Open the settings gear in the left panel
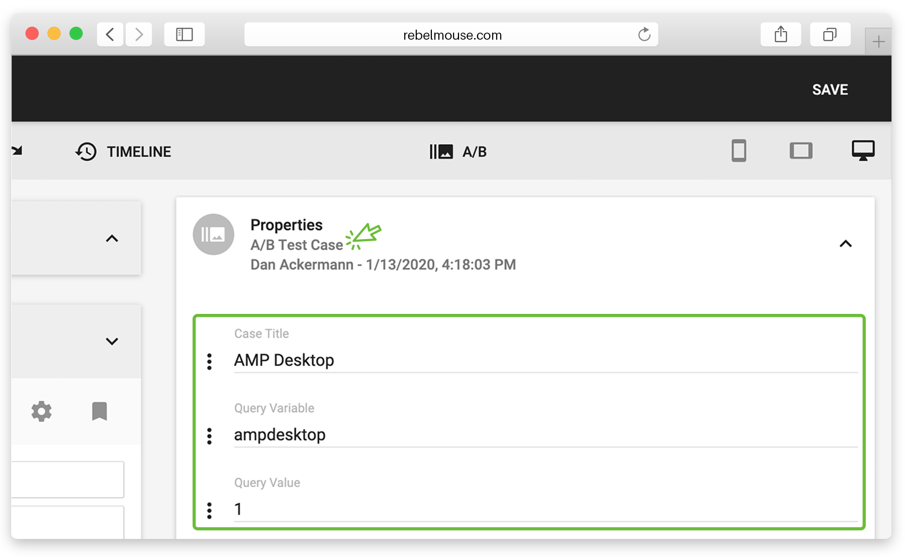This screenshot has width=905, height=557. point(42,412)
